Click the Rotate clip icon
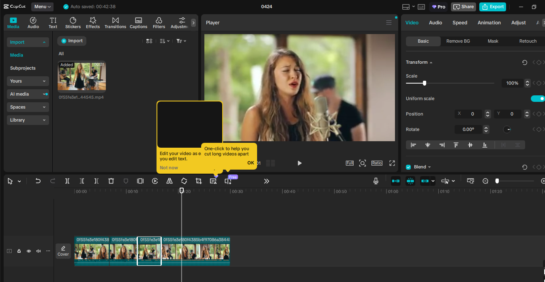 (184, 181)
